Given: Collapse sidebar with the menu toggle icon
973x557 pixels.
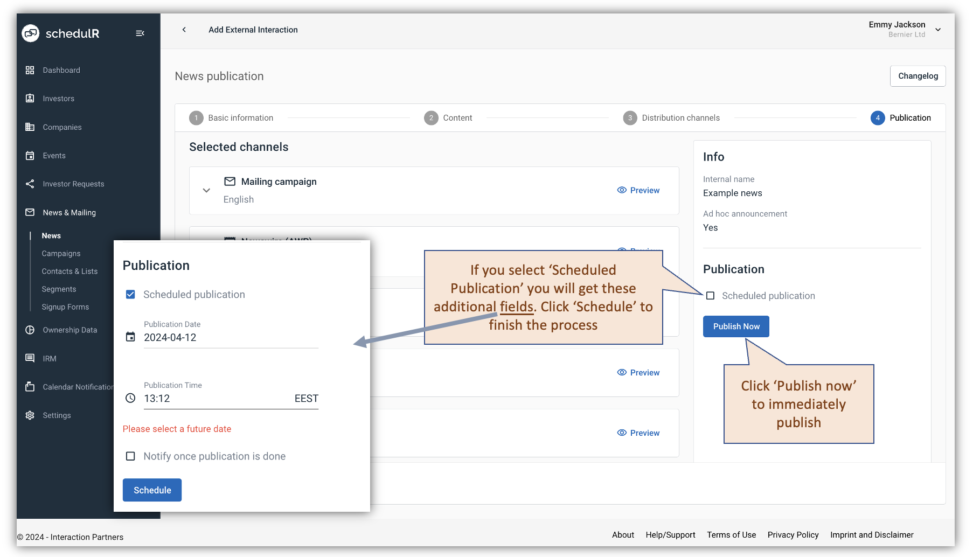Looking at the screenshot, I should coord(140,33).
